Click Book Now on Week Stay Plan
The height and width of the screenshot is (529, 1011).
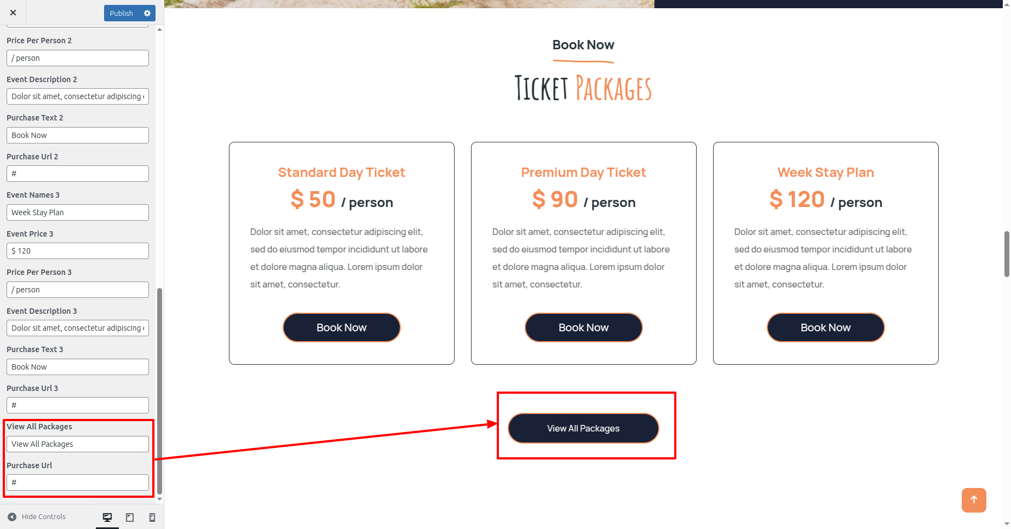[826, 327]
